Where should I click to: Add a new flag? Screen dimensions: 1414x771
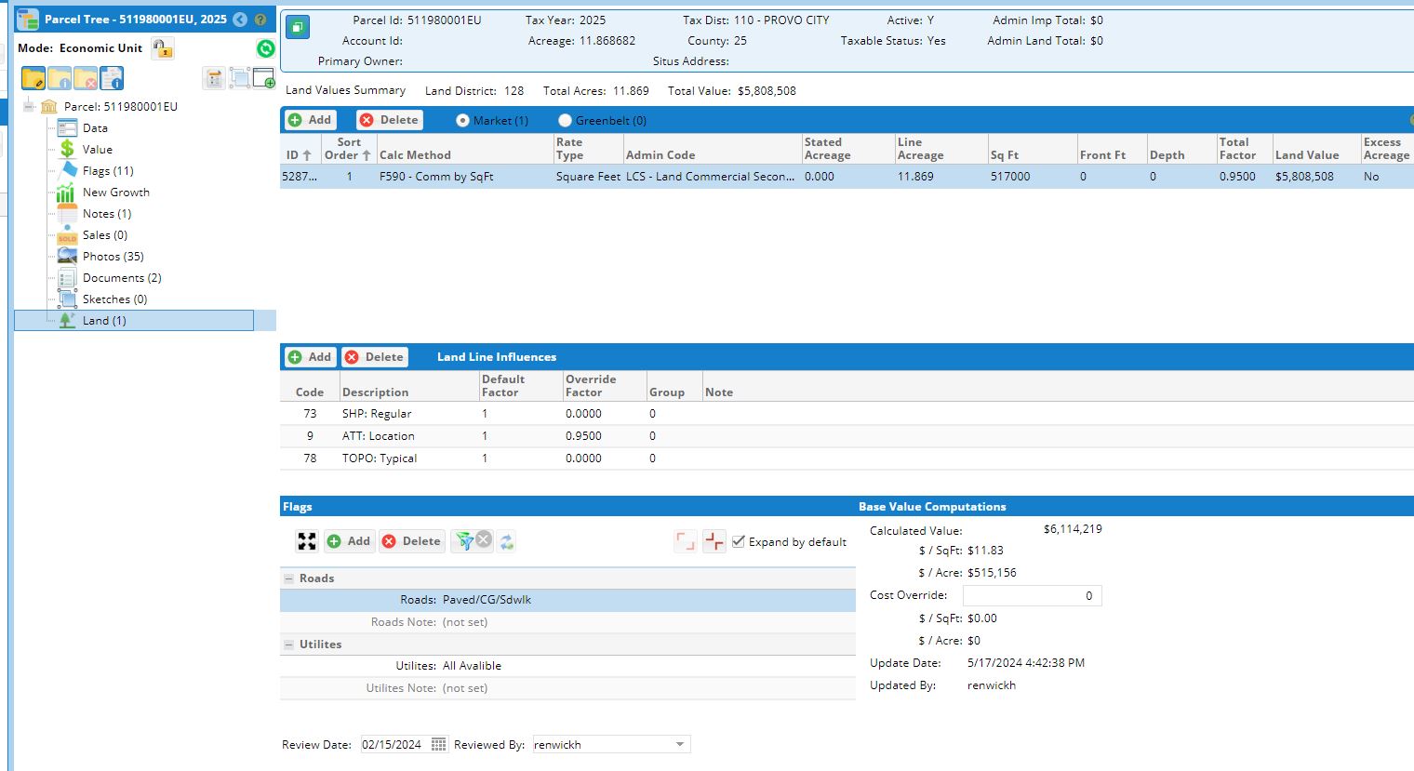(x=349, y=541)
